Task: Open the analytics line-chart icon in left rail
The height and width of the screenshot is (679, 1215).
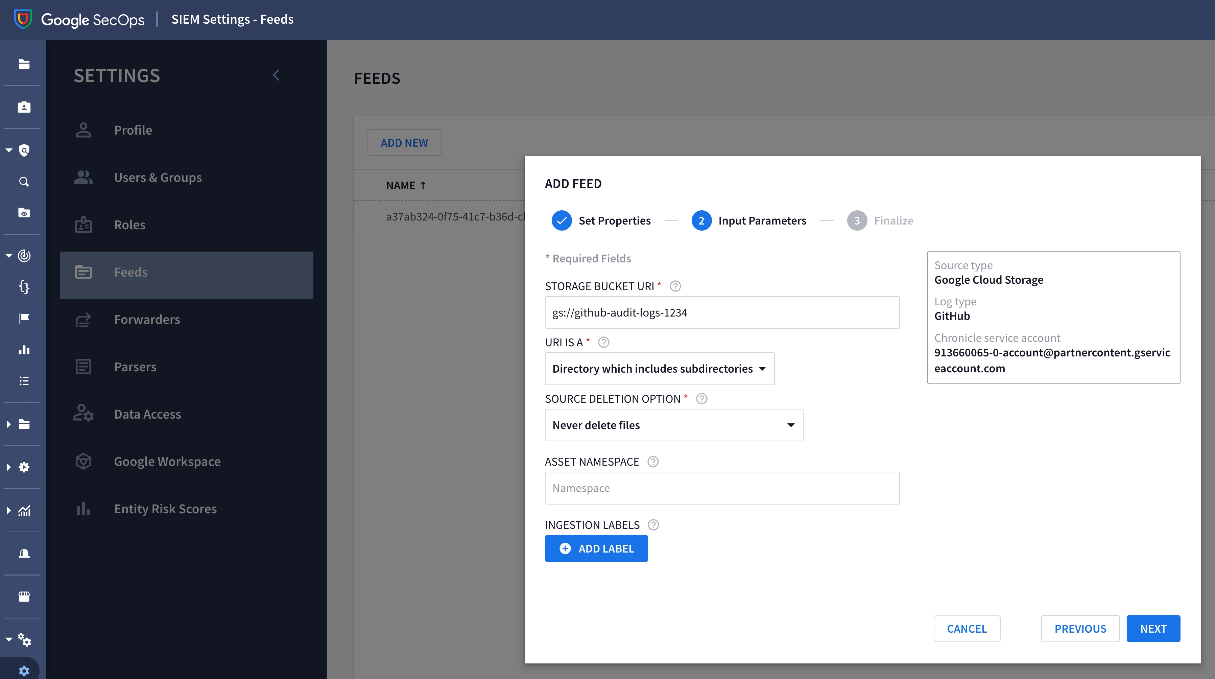Action: pos(24,511)
